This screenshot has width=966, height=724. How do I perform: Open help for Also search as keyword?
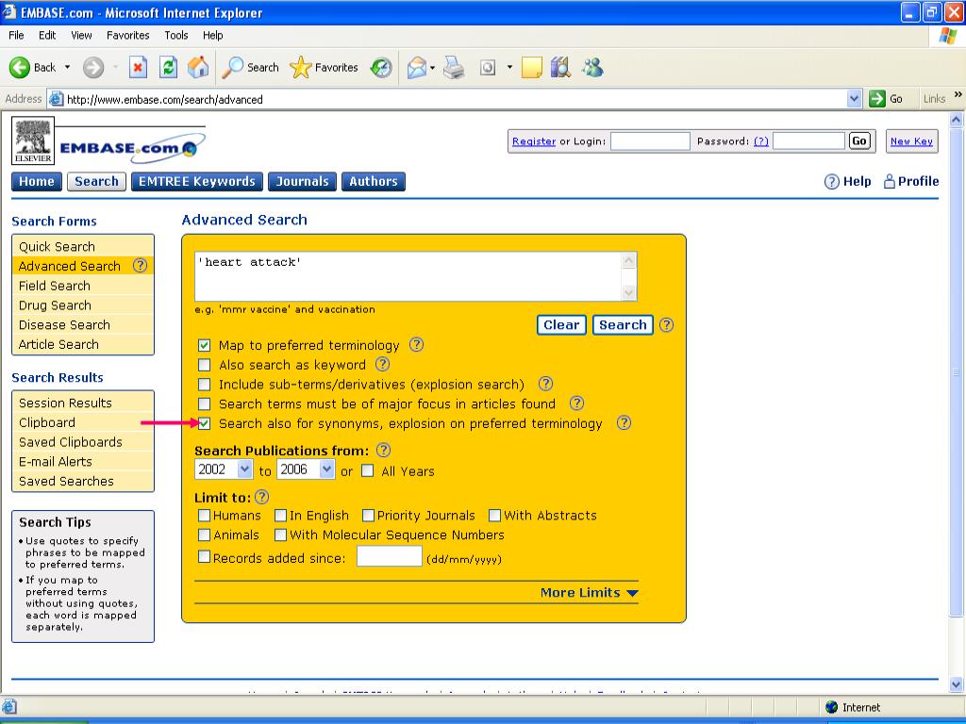point(383,364)
